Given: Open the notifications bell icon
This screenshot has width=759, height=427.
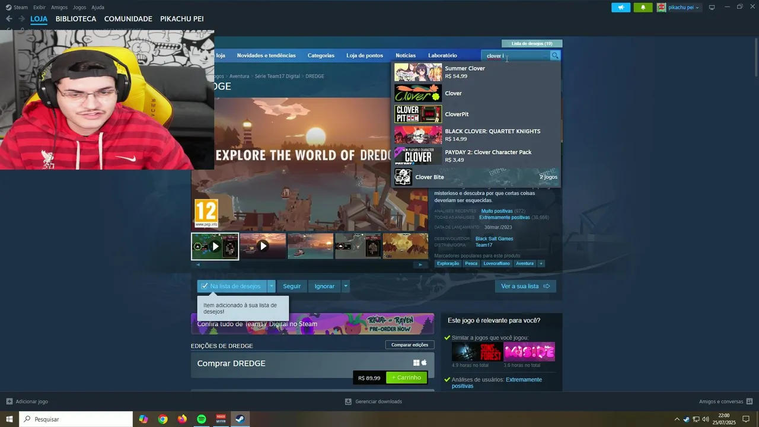Looking at the screenshot, I should pyautogui.click(x=643, y=8).
